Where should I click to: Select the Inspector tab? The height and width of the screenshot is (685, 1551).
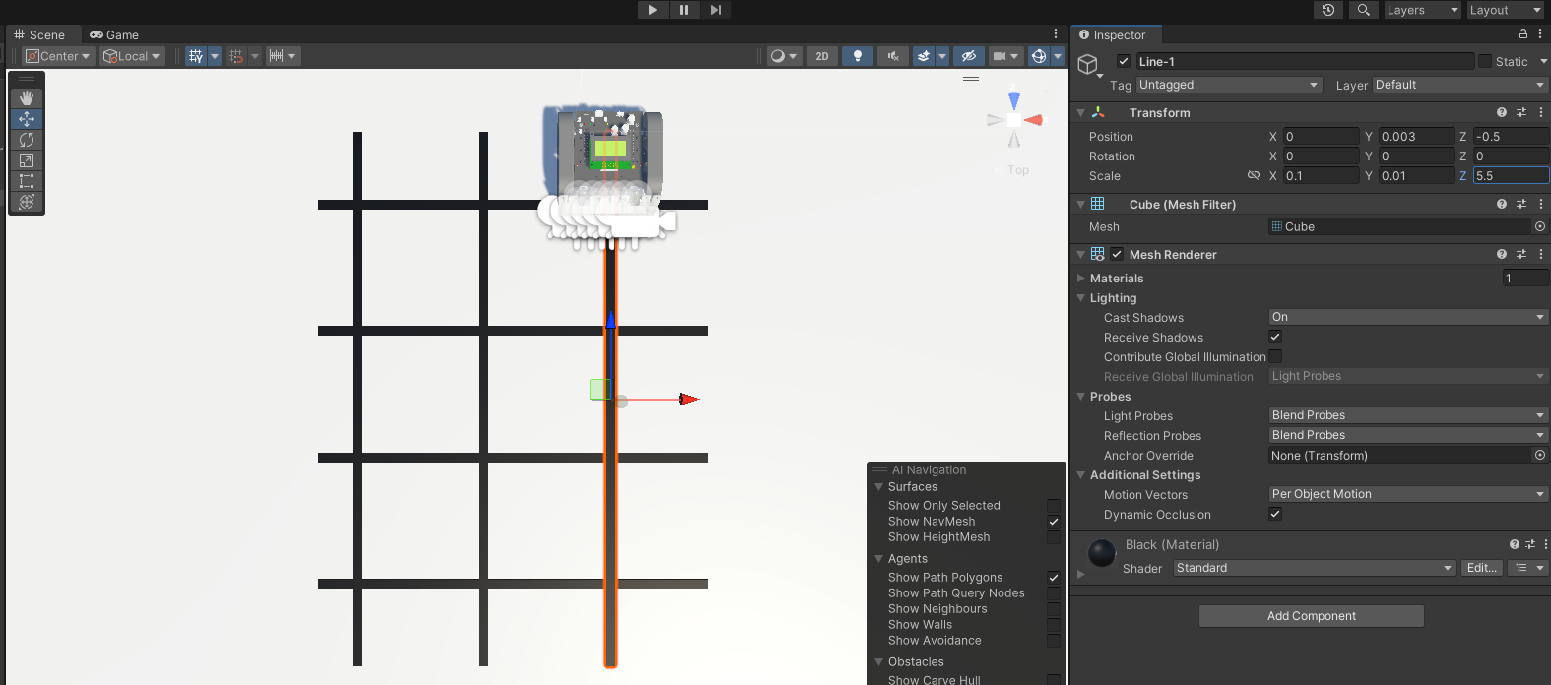coord(1113,34)
